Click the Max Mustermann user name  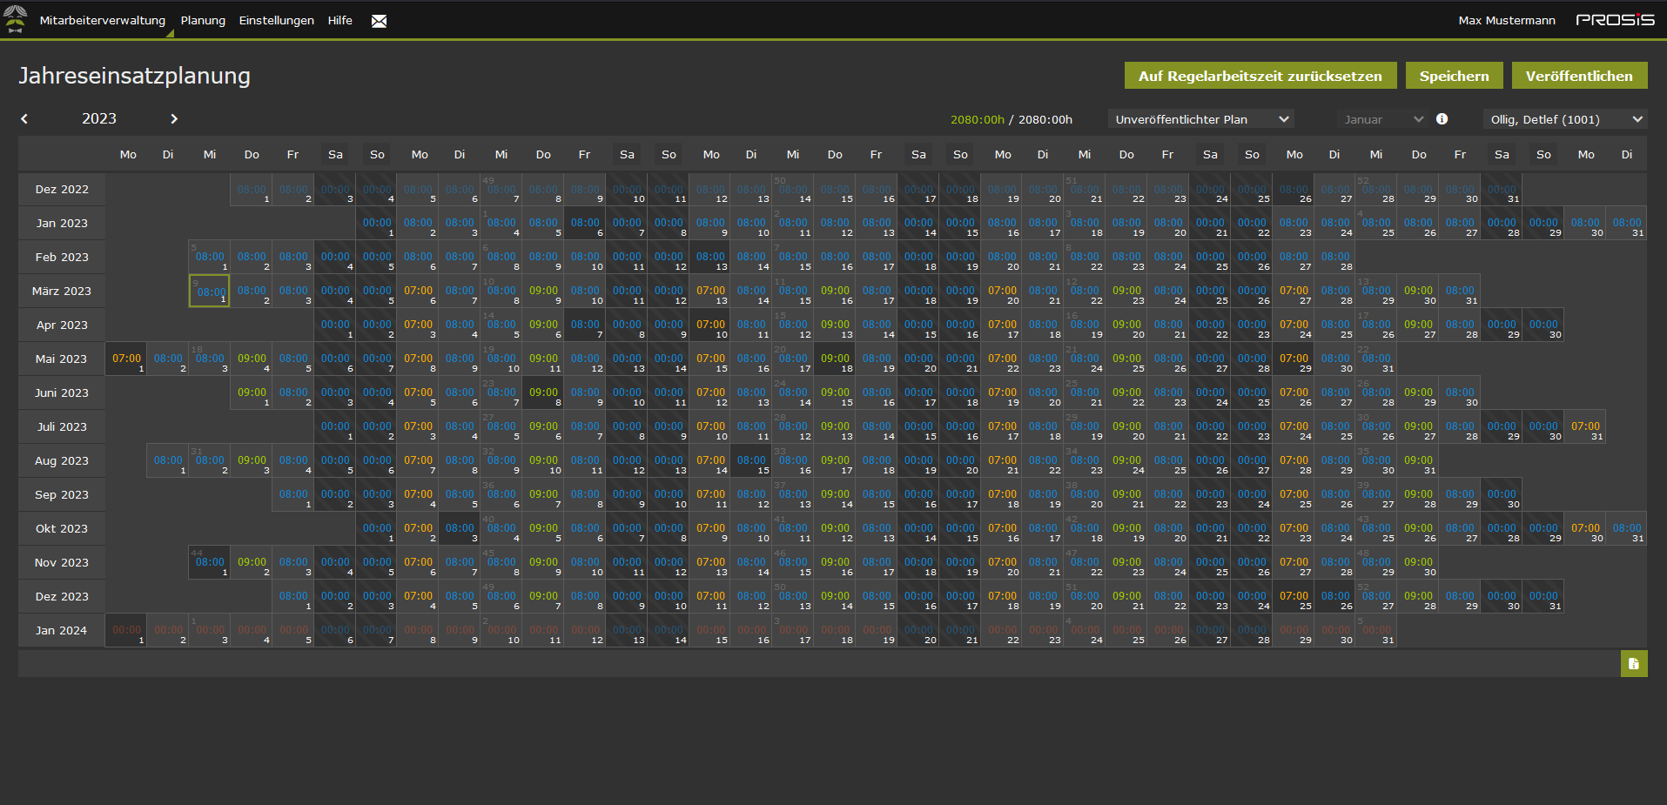pyautogui.click(x=1507, y=21)
